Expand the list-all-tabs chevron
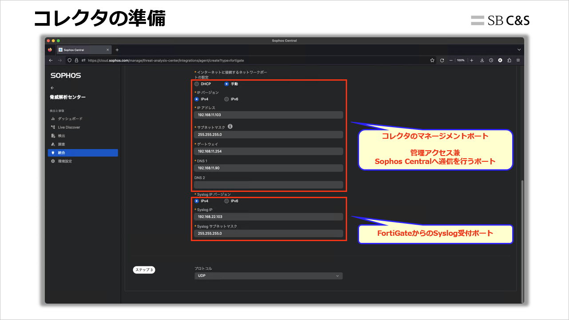 (519, 50)
